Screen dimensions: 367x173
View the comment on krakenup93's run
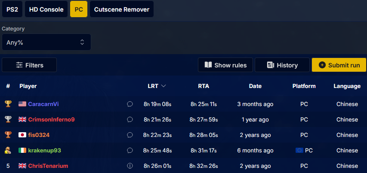pos(130,151)
